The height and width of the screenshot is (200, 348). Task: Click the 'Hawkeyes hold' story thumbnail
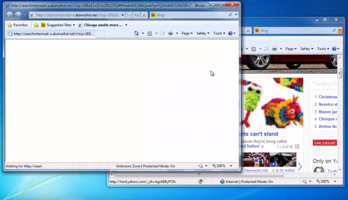pos(256,160)
